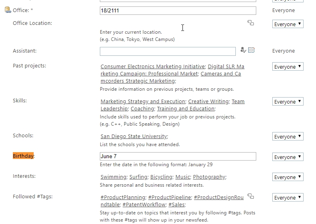Open the Schools visibility dropdown
Screen dimensions: 316x224
coord(288,136)
